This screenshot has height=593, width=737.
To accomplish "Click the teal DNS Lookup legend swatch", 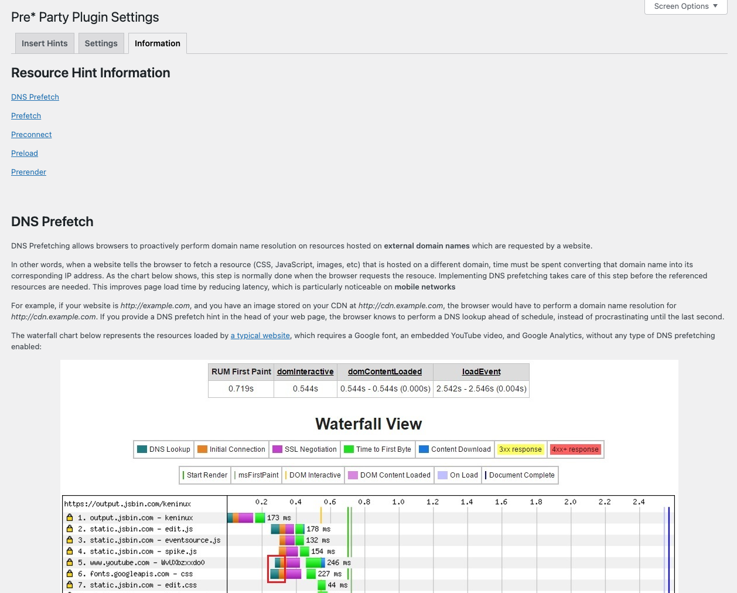I will 142,449.
